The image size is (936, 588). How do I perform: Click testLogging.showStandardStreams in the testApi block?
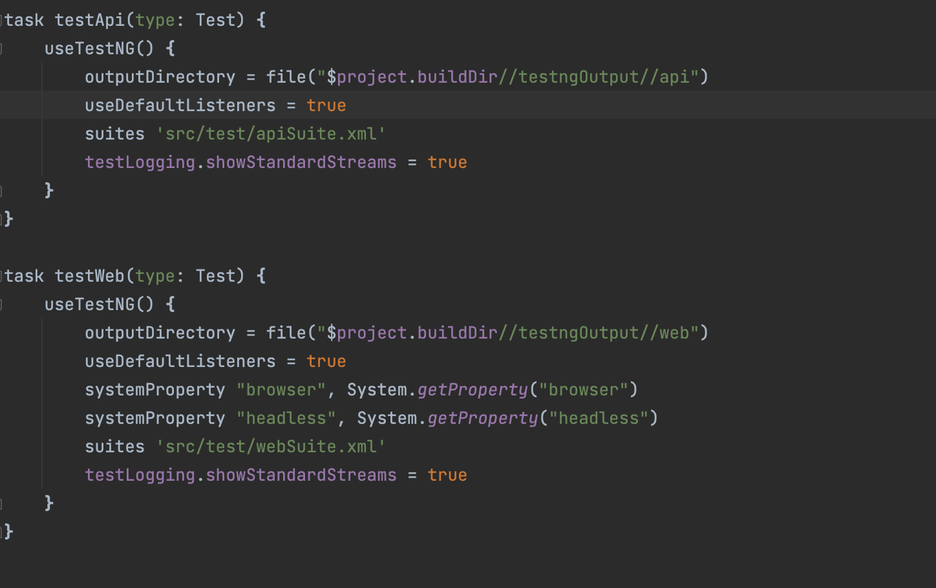pyautogui.click(x=240, y=162)
